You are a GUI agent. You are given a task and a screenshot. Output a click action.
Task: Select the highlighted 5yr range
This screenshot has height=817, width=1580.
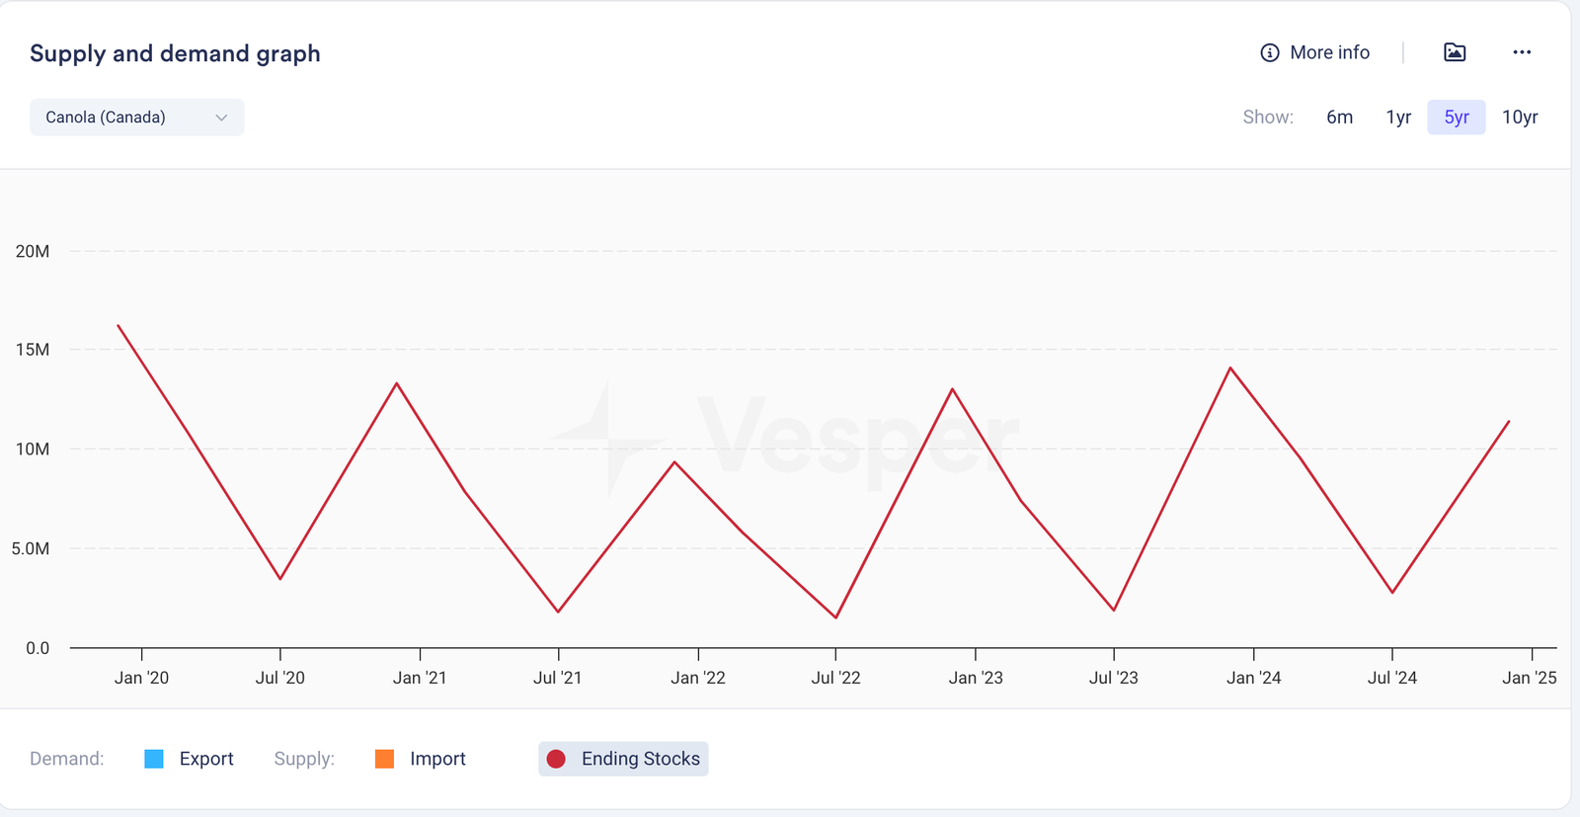[1456, 118]
